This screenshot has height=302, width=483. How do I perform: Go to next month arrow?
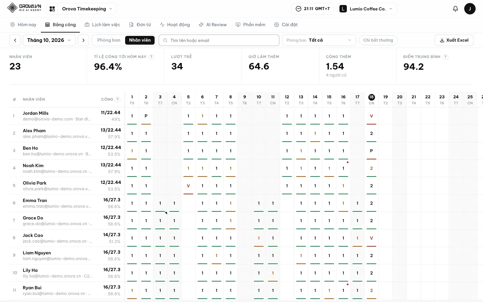[84, 40]
